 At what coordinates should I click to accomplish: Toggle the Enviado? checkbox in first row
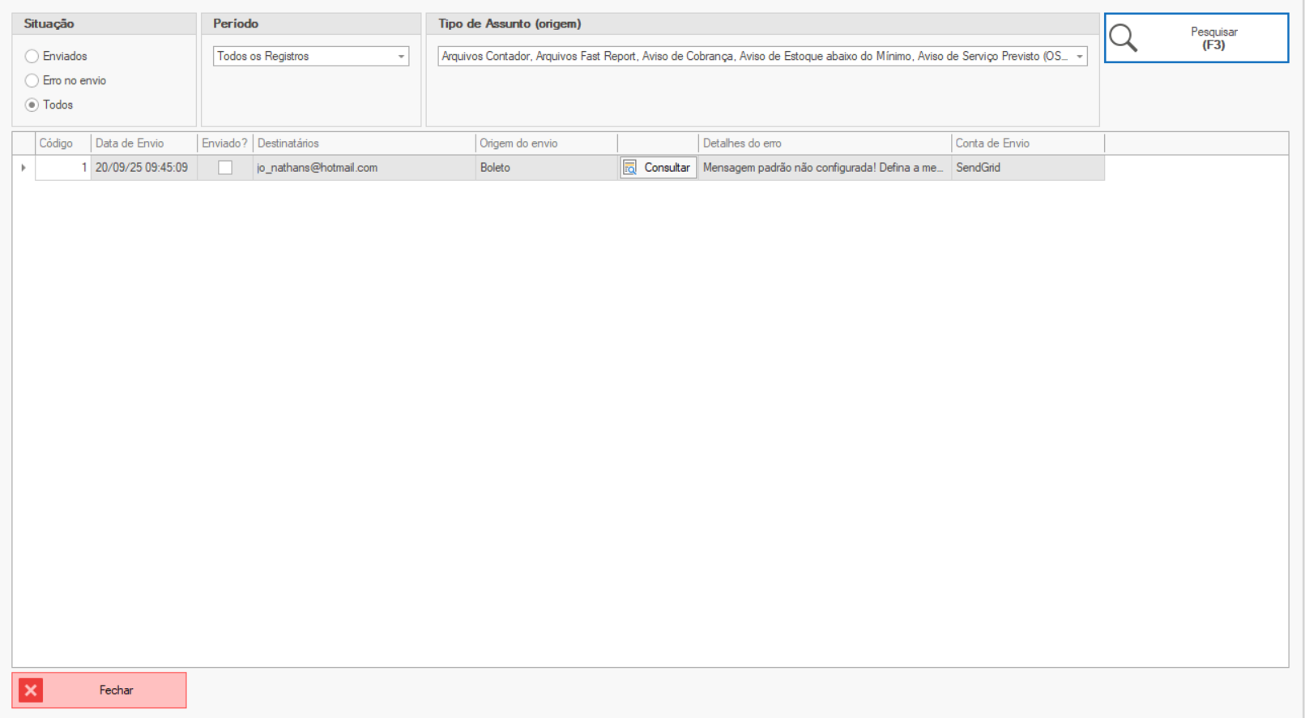(225, 168)
